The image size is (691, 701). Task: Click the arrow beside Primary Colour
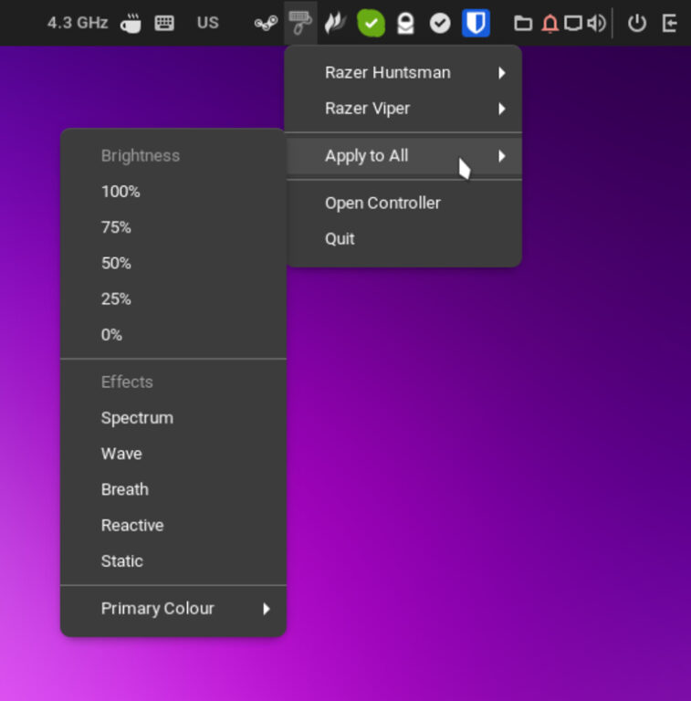click(266, 609)
